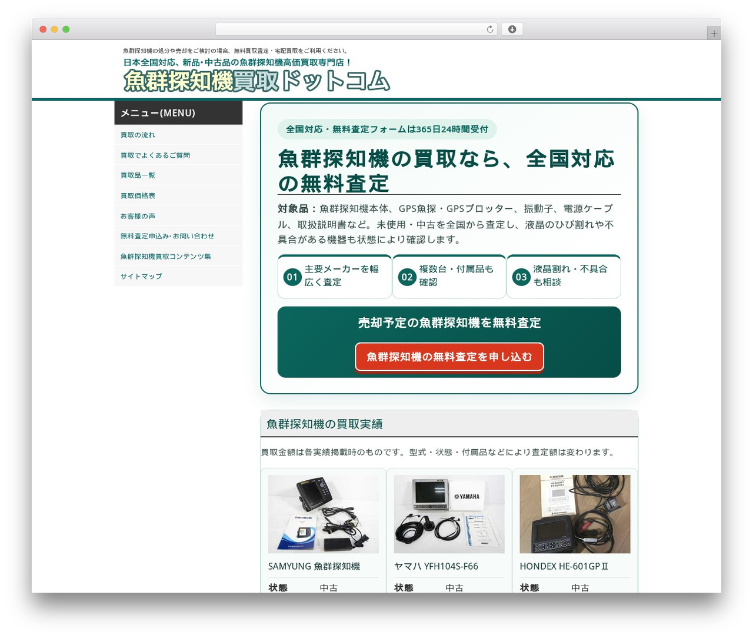
Task: Open the browser downloads button
Action: [x=512, y=29]
